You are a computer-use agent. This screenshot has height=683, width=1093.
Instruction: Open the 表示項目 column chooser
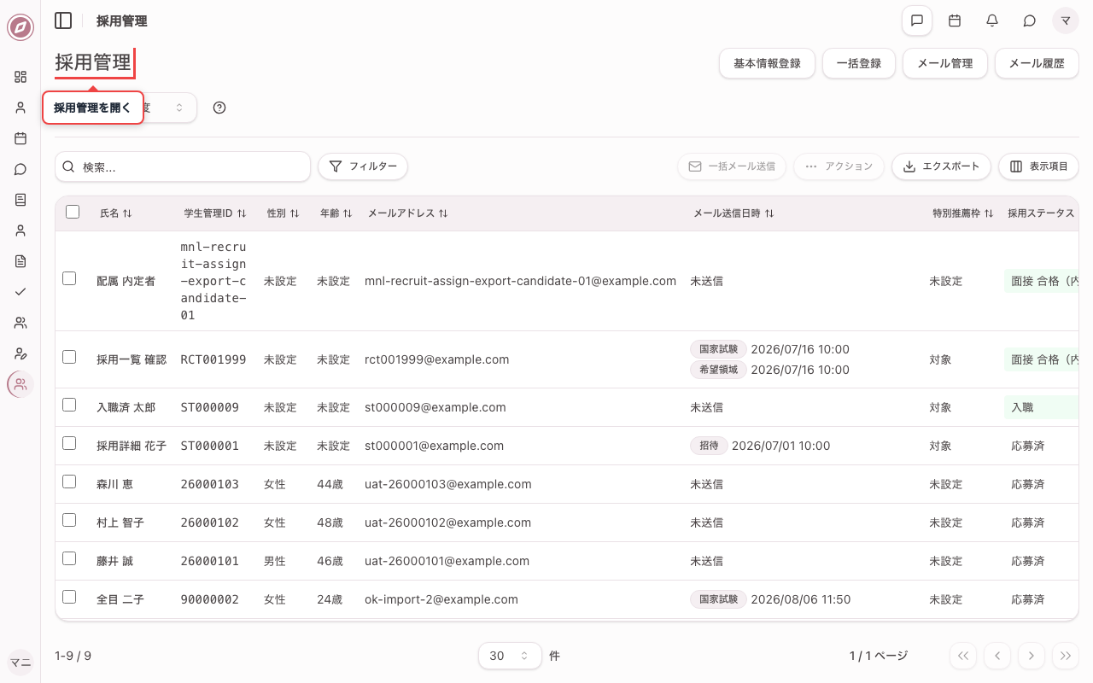coord(1038,166)
